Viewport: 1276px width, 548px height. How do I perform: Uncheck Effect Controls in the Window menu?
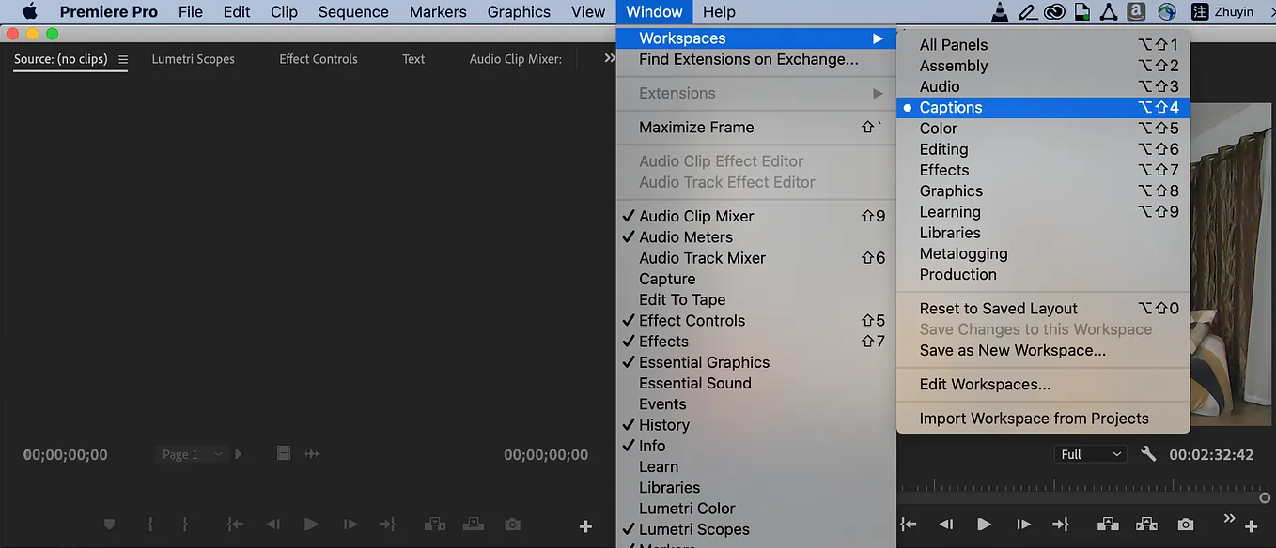(756, 320)
